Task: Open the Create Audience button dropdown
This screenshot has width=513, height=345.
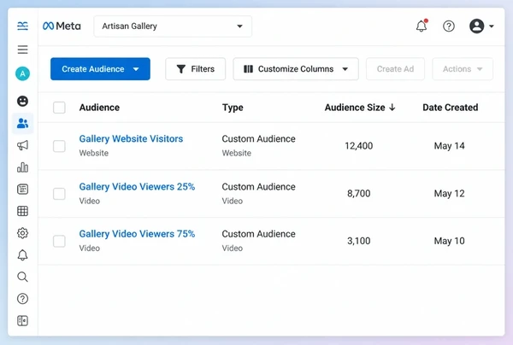Action: (100, 69)
